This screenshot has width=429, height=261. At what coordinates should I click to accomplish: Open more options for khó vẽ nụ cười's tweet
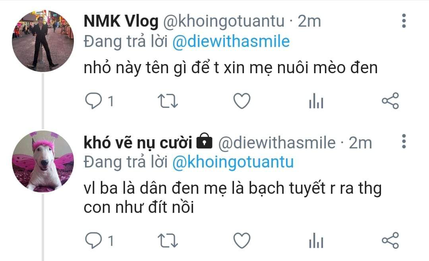tap(404, 141)
